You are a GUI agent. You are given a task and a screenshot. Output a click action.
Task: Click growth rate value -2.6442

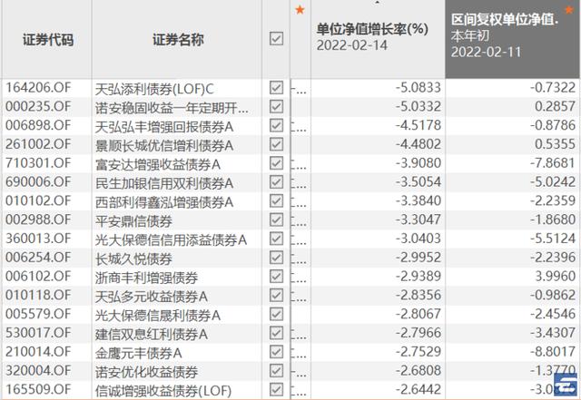pos(419,389)
